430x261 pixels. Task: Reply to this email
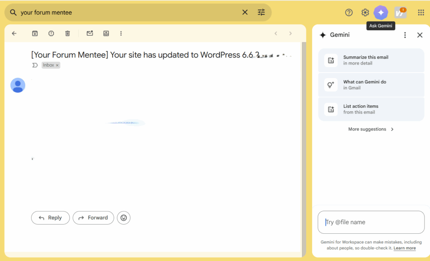coord(50,218)
